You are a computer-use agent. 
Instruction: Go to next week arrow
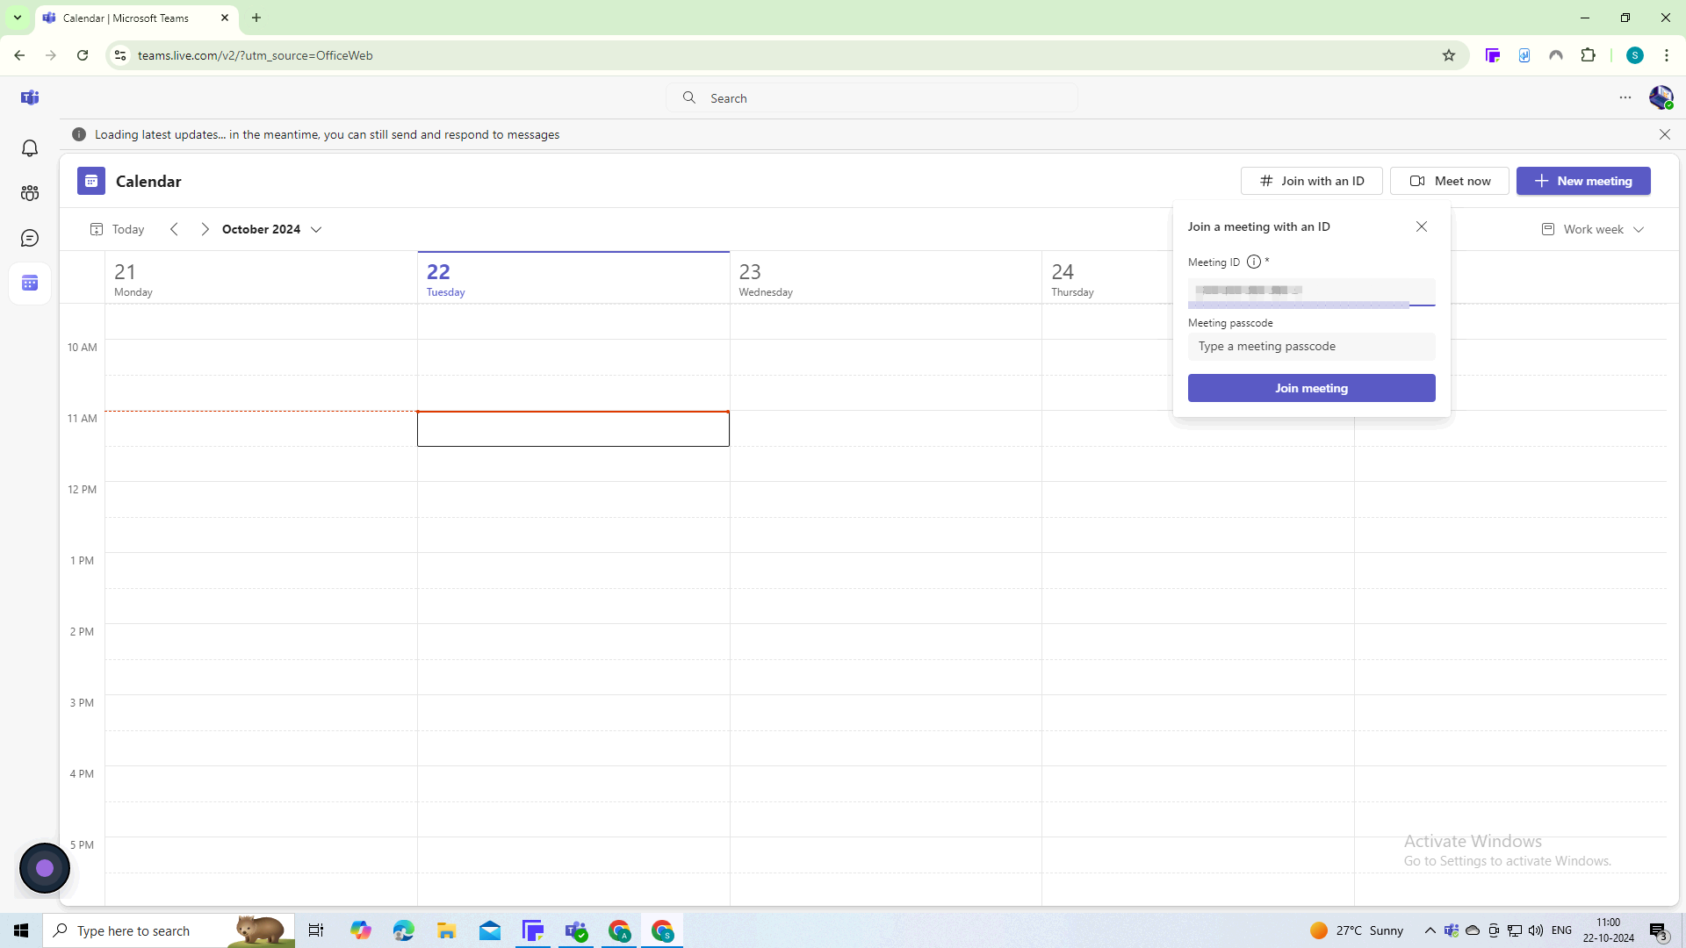[x=205, y=229]
